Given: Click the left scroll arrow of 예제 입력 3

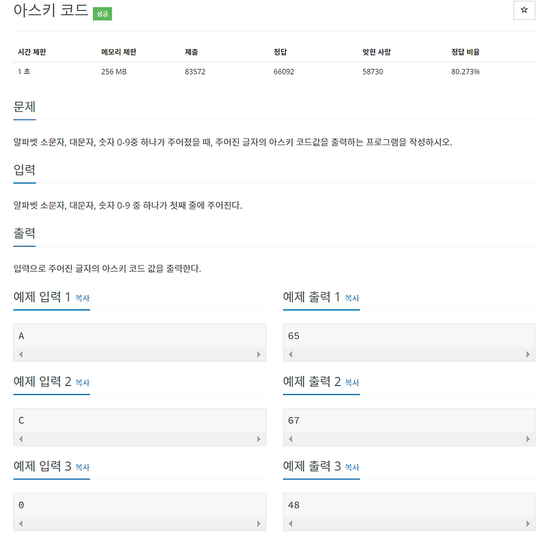Looking at the screenshot, I should pos(21,523).
